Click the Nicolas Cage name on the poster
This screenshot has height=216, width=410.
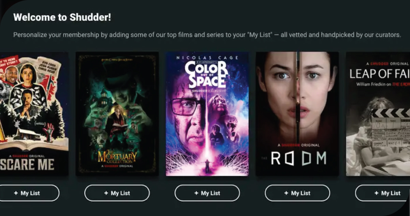207,58
